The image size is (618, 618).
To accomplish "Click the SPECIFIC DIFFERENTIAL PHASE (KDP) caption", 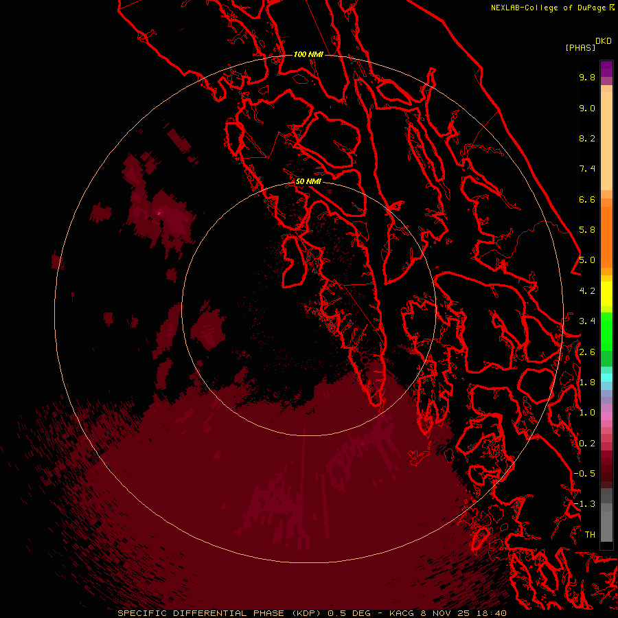I will click(x=220, y=613).
